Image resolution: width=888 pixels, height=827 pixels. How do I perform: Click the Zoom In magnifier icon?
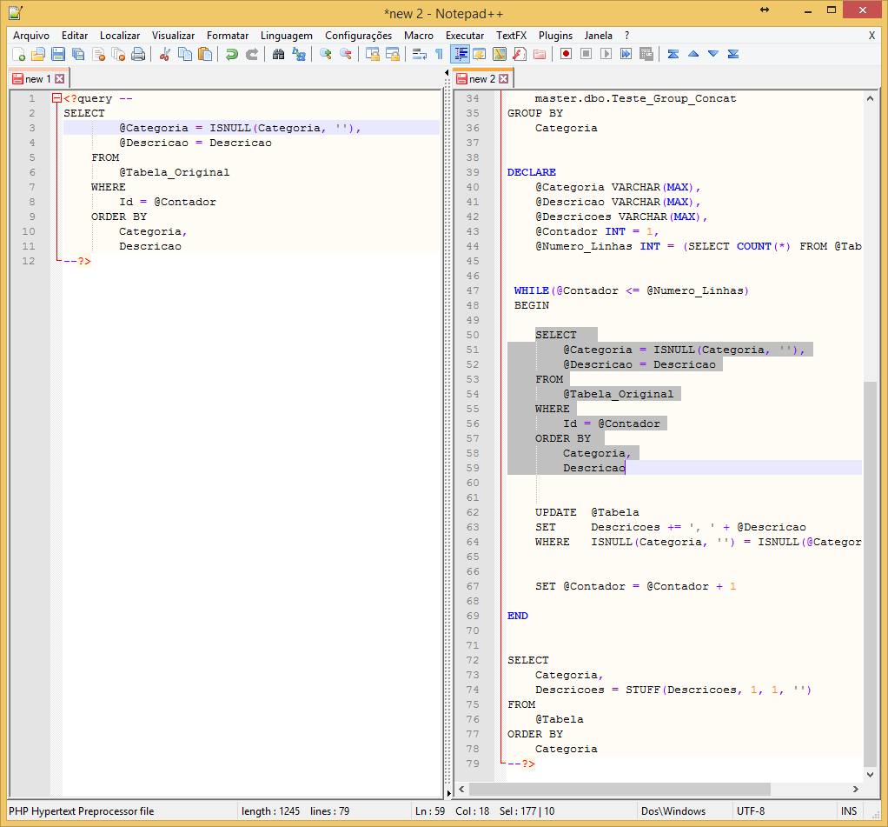pyautogui.click(x=325, y=55)
